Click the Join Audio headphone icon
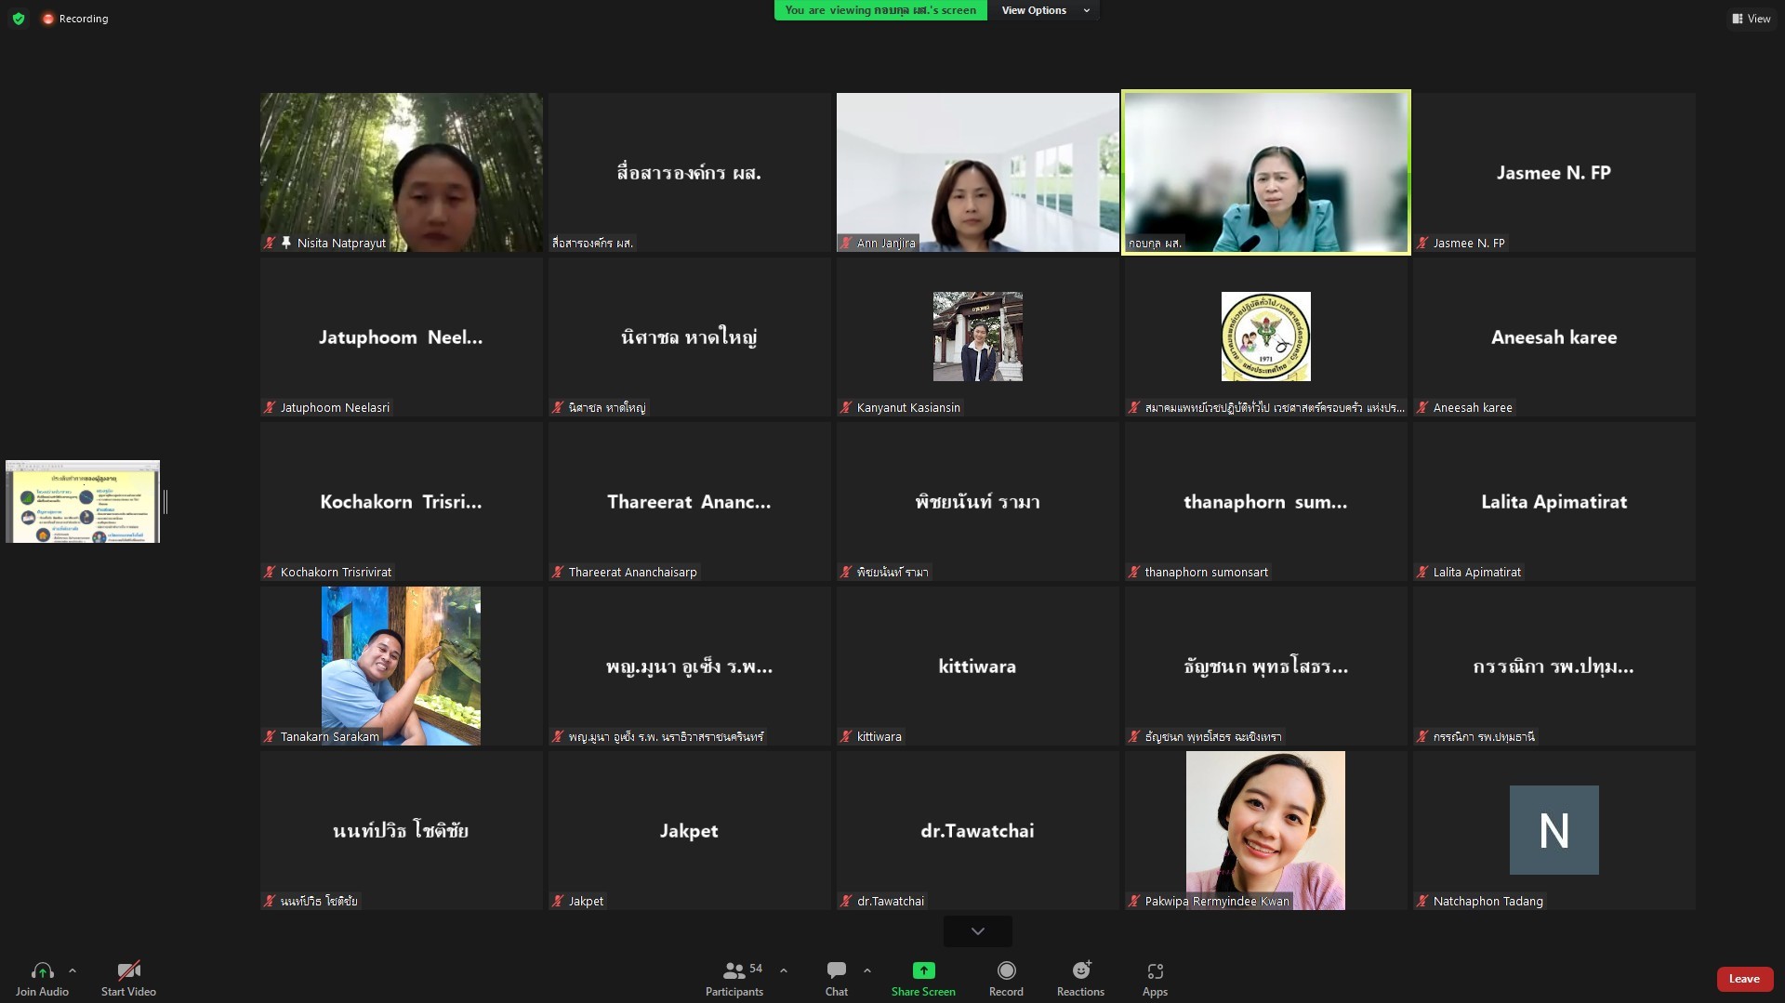1785x1003 pixels. (42, 970)
